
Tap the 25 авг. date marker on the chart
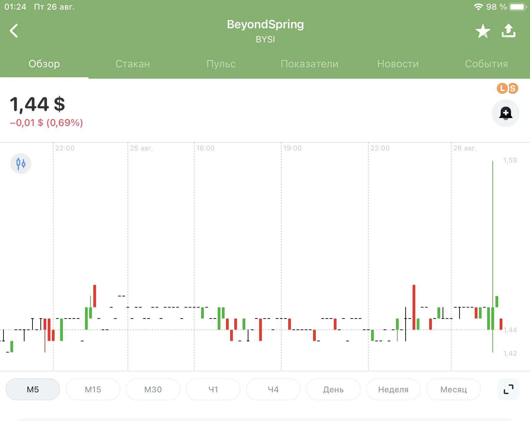141,148
